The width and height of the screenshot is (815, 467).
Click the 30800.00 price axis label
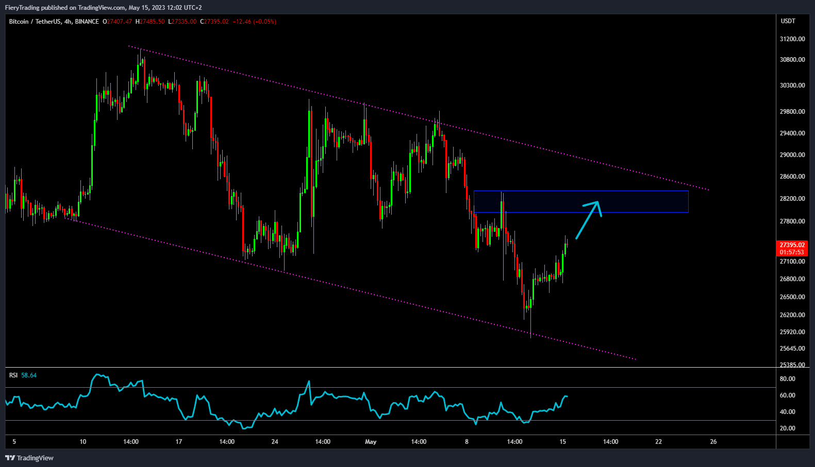tap(792, 60)
